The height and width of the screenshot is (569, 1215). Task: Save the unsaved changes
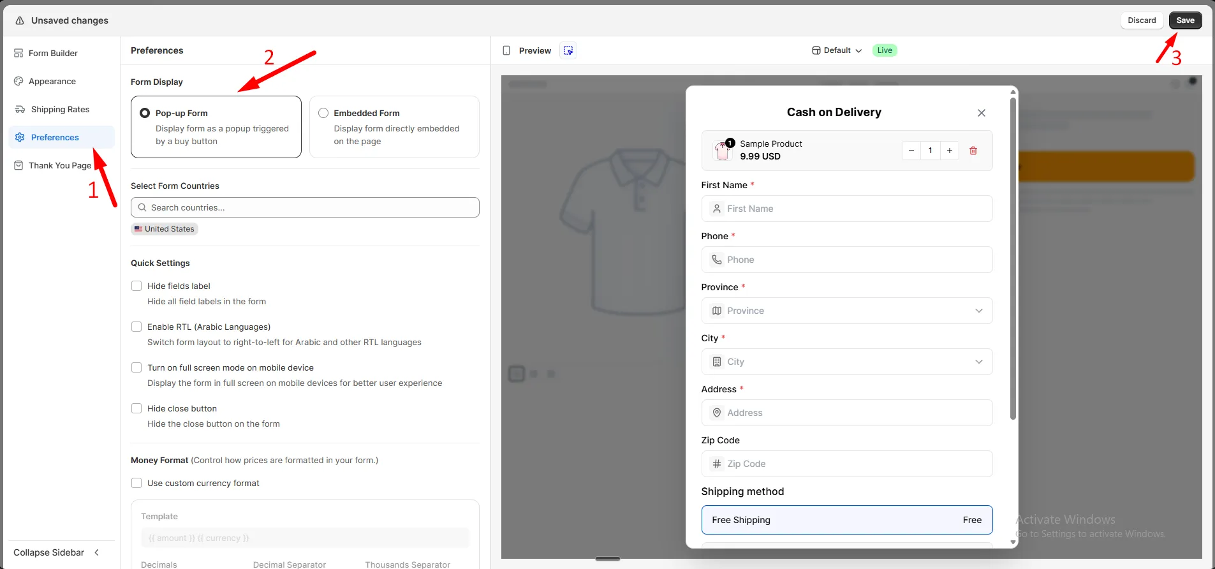pos(1185,20)
